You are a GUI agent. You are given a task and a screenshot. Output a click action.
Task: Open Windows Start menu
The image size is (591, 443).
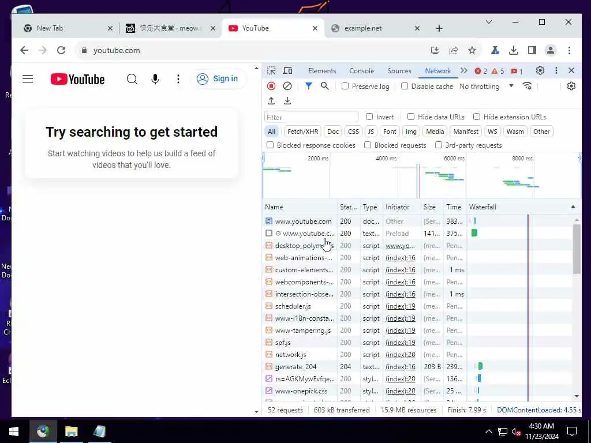tap(14, 431)
